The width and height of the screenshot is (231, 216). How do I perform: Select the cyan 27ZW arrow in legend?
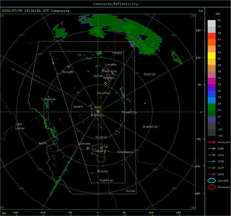tap(211, 162)
